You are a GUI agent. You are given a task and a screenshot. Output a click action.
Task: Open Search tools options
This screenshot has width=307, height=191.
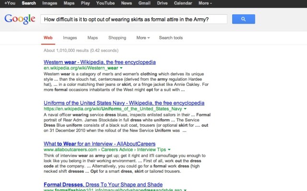click(x=171, y=37)
